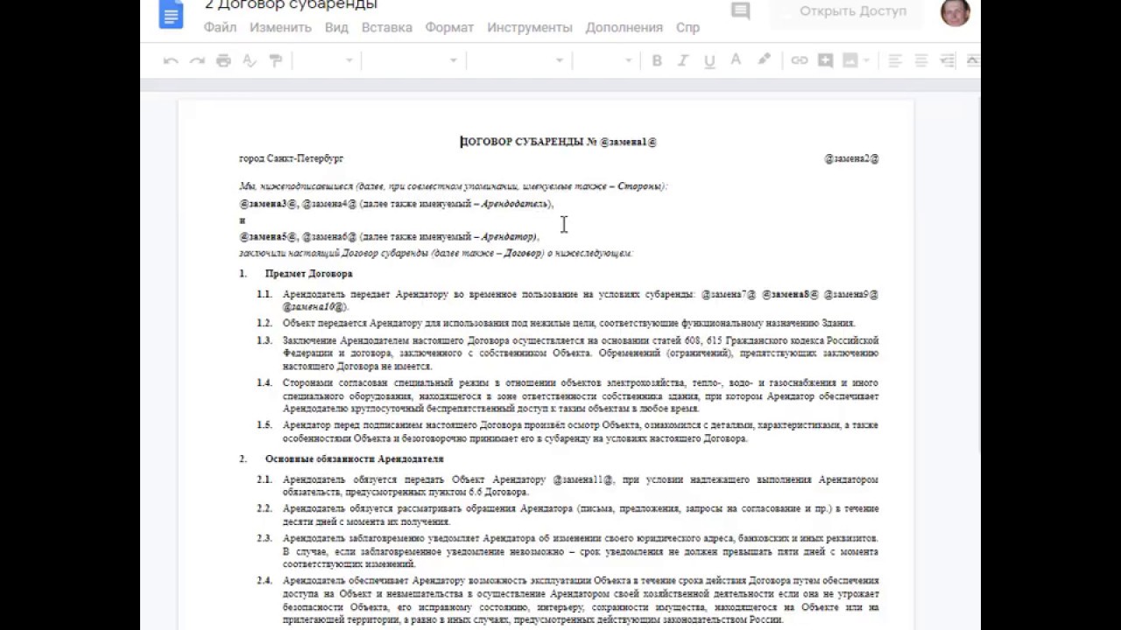Viewport: 1121px width, 630px height.
Task: Click the @замена3@ placeholder
Action: point(269,204)
